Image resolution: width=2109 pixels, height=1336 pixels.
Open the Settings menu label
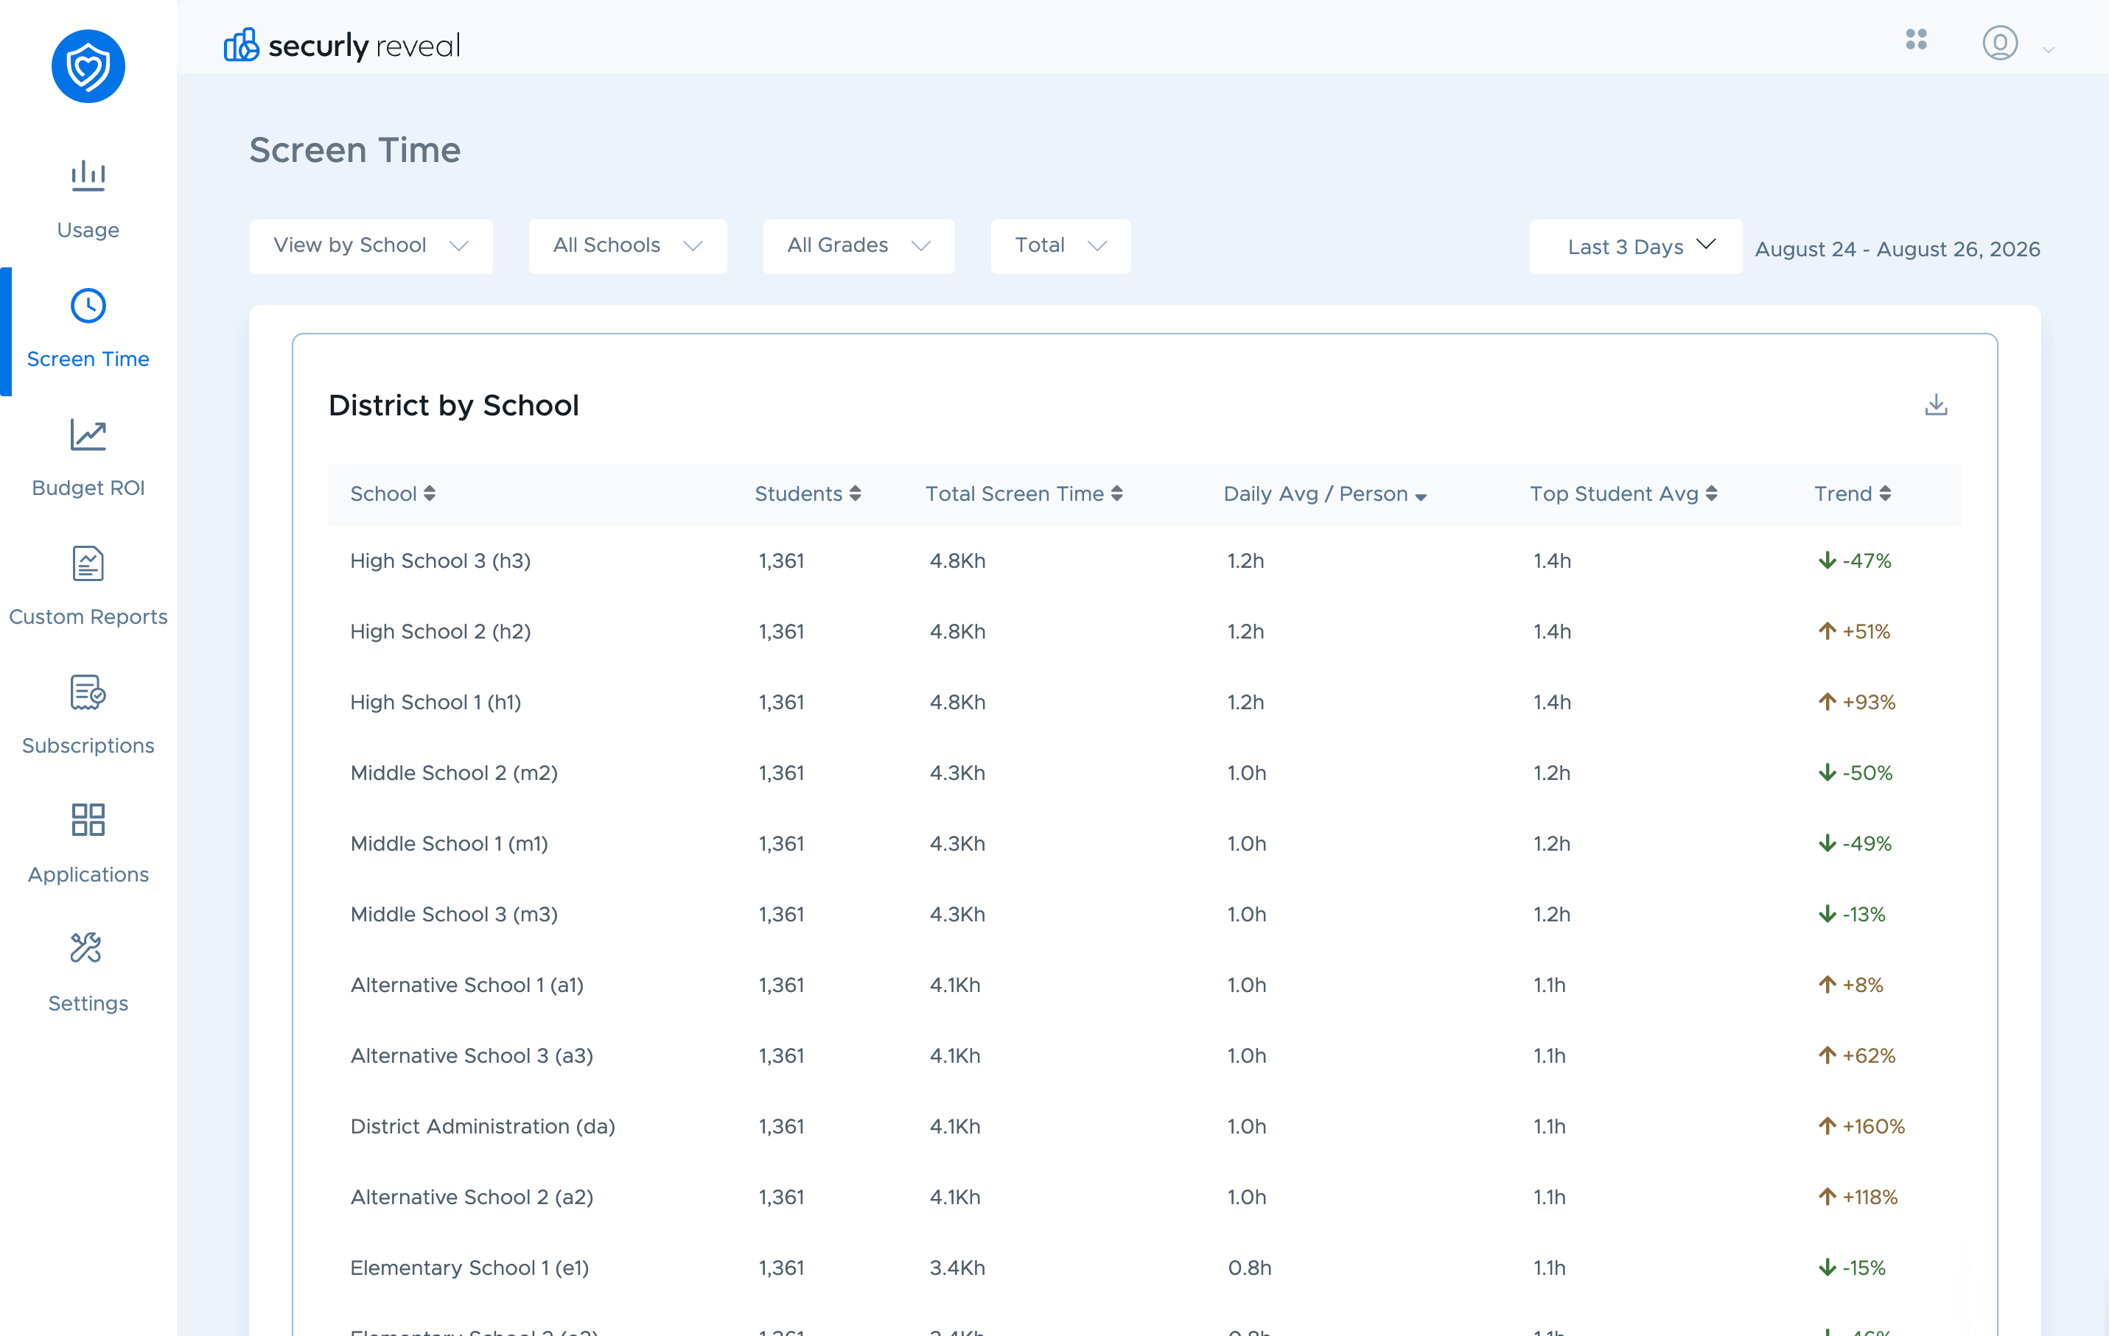(x=88, y=1002)
